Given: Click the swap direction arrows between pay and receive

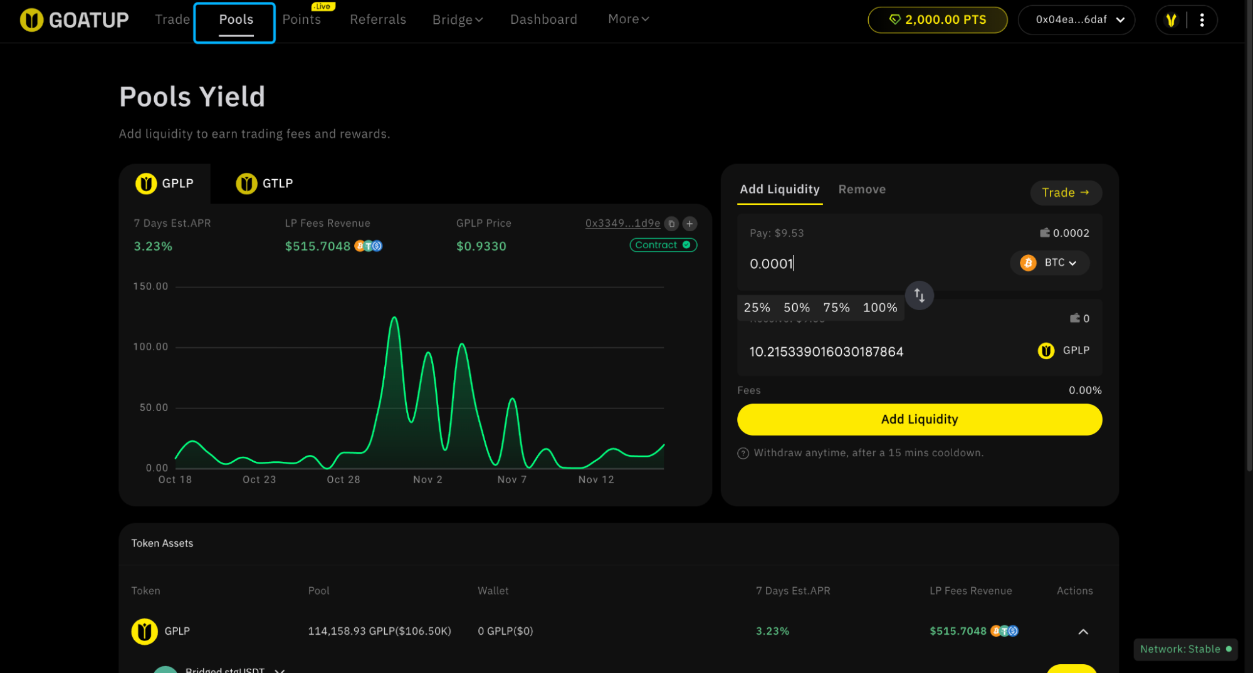Looking at the screenshot, I should click(919, 295).
